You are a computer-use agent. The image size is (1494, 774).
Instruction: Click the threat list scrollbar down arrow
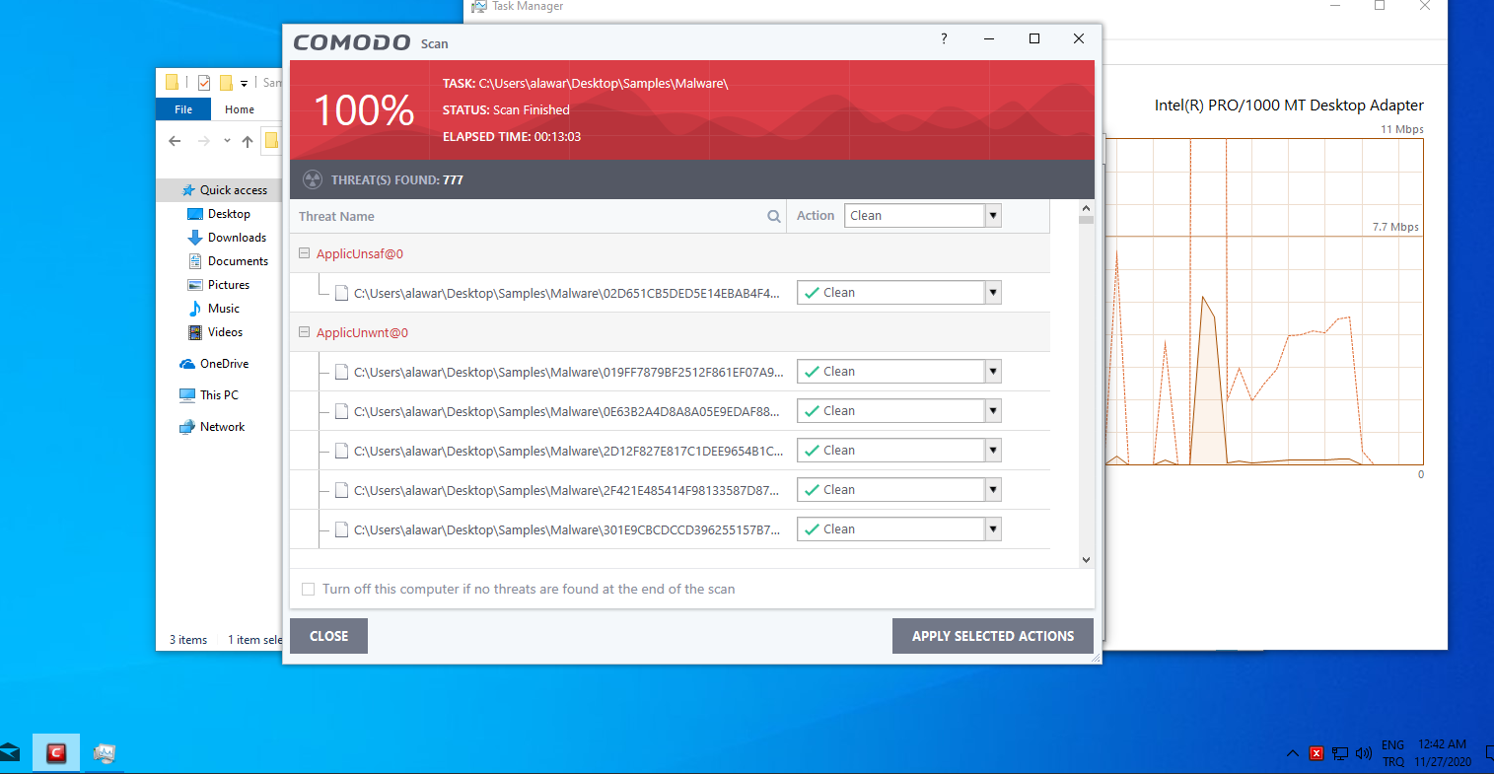click(1086, 560)
